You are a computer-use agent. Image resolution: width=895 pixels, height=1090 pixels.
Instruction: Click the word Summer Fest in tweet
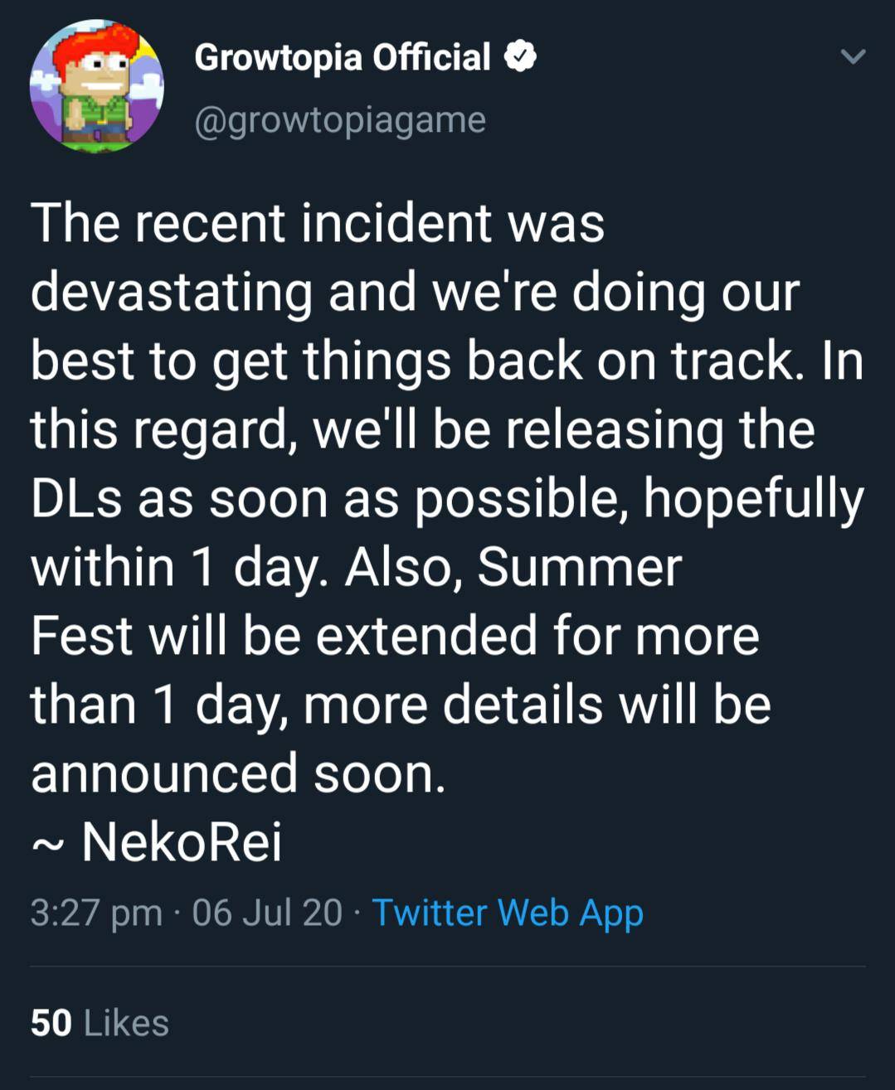(581, 568)
